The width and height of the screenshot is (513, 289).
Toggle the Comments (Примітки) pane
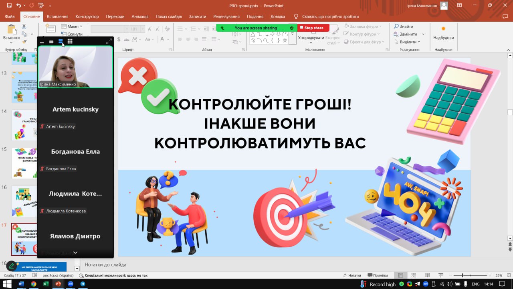click(377, 275)
